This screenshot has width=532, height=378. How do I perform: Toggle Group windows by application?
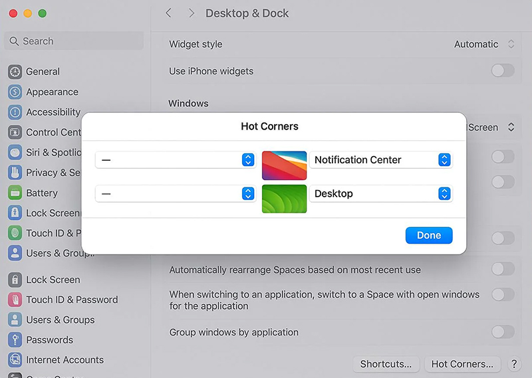503,331
